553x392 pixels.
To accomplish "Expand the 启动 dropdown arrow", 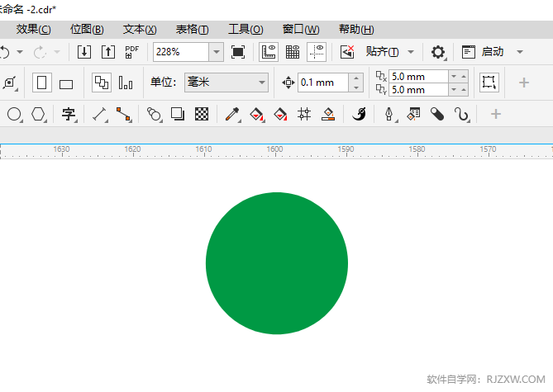I will (x=519, y=52).
